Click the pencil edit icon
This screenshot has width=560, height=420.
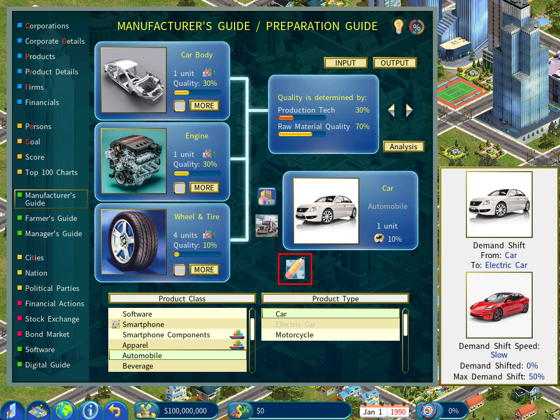coord(295,269)
